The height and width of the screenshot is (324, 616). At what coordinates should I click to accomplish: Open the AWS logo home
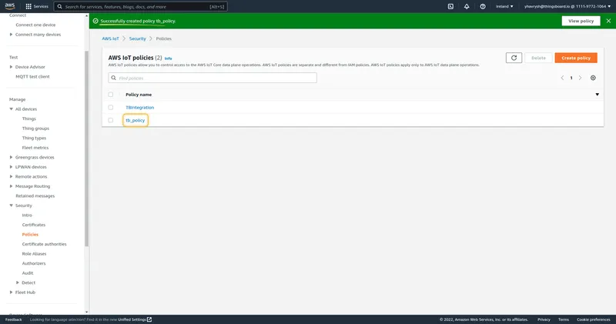pos(10,6)
